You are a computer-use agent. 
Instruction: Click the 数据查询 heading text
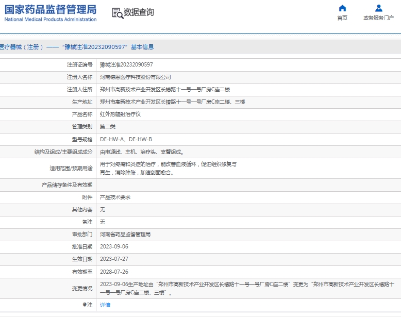(x=139, y=12)
